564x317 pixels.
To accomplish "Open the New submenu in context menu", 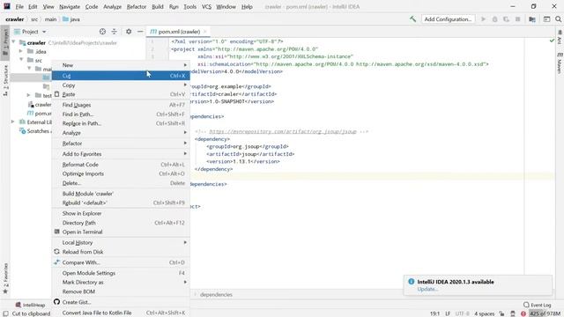I will pyautogui.click(x=121, y=65).
